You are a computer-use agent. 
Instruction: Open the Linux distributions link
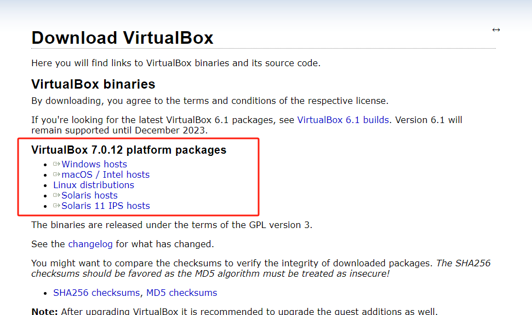tap(94, 185)
